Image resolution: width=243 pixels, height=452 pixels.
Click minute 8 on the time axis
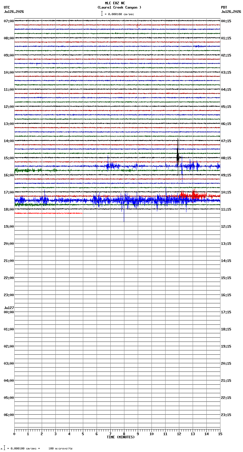point(124,434)
